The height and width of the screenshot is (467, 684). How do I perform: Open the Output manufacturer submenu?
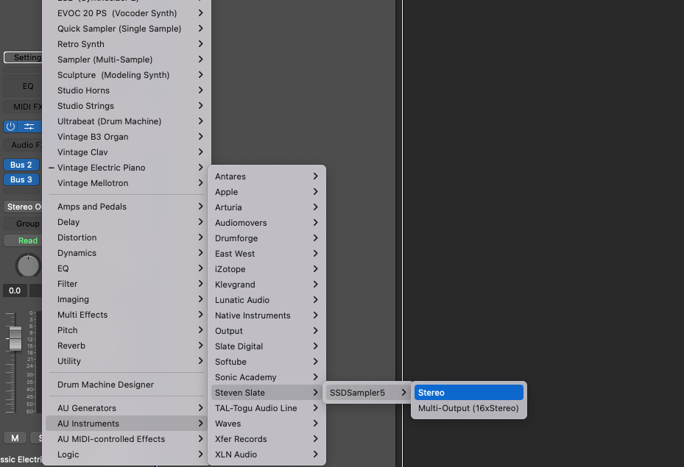click(267, 331)
